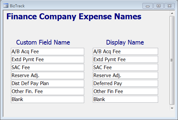178x120 pixels.
Task: Select the Blank custom field name box
Action: click(47, 99)
